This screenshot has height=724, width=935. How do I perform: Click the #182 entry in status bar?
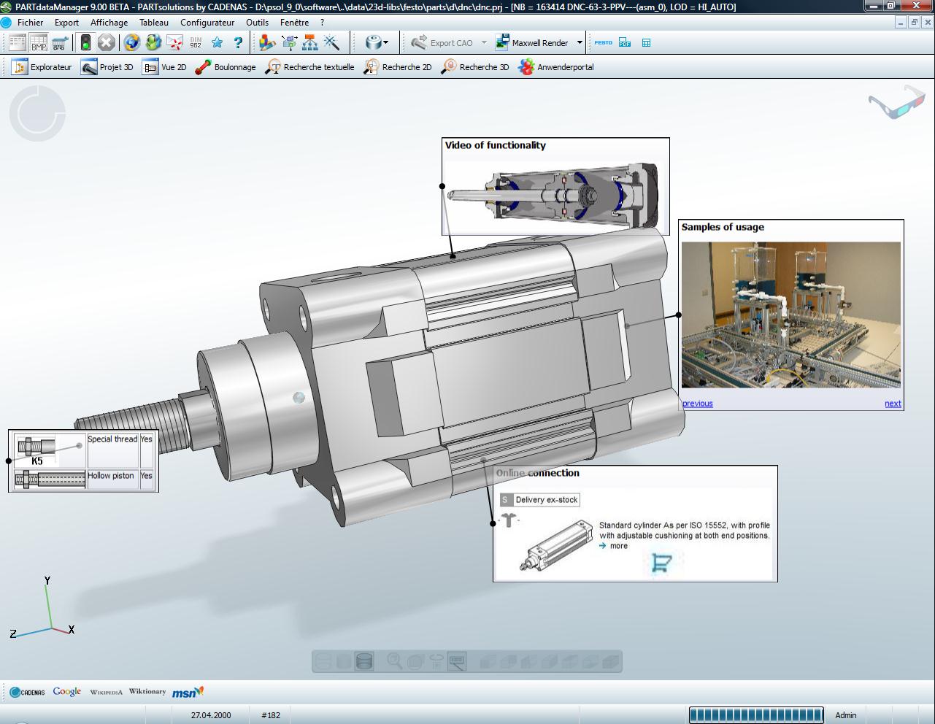pyautogui.click(x=271, y=715)
